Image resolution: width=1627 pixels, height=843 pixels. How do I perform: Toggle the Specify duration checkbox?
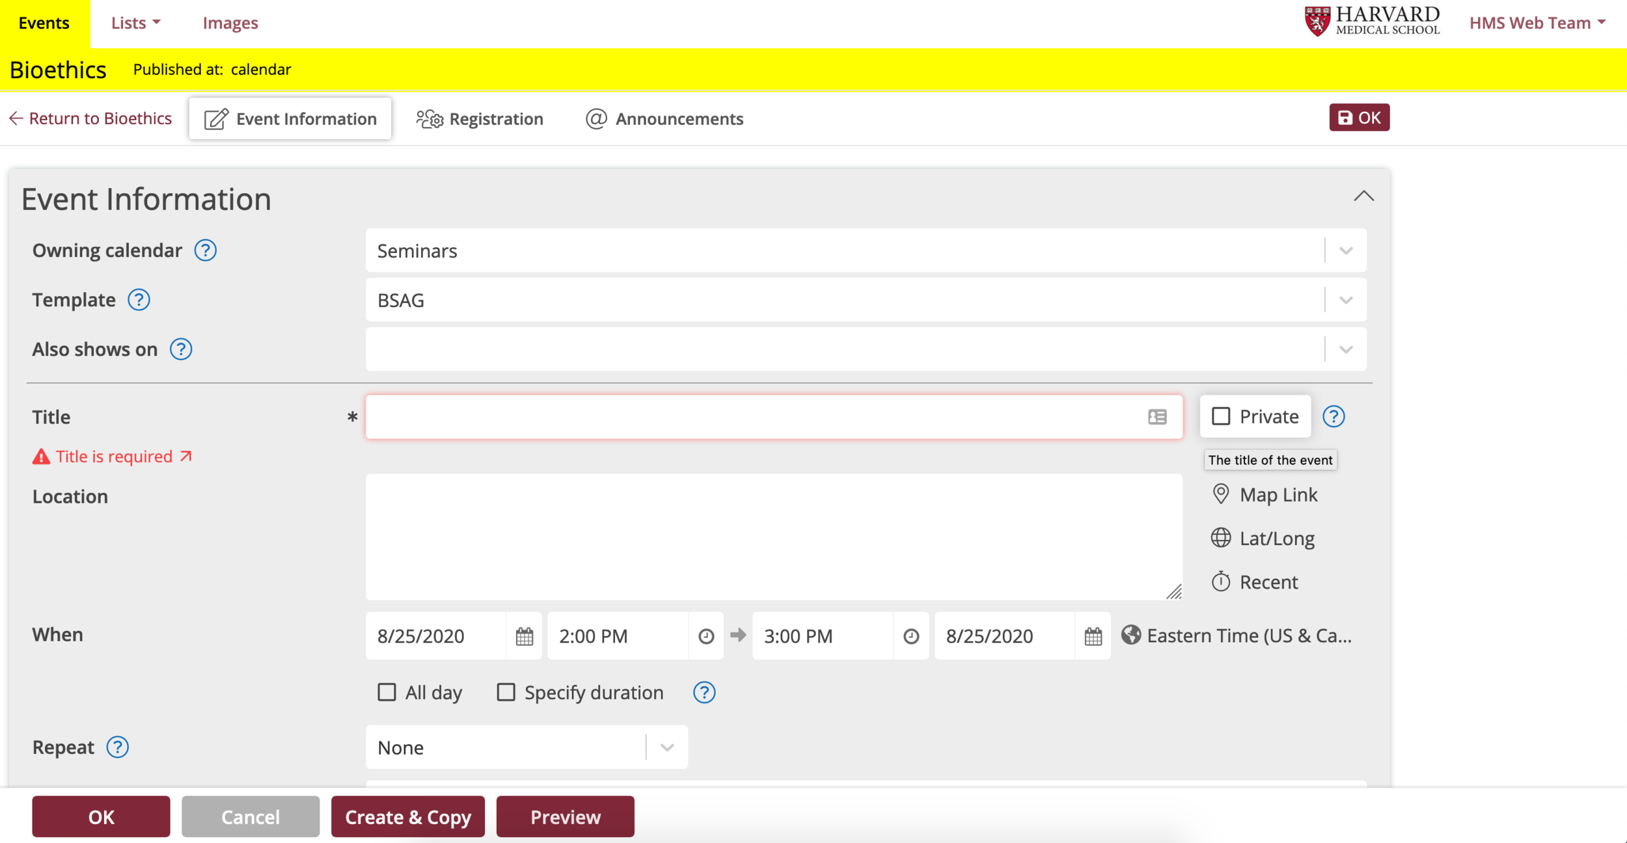point(506,692)
